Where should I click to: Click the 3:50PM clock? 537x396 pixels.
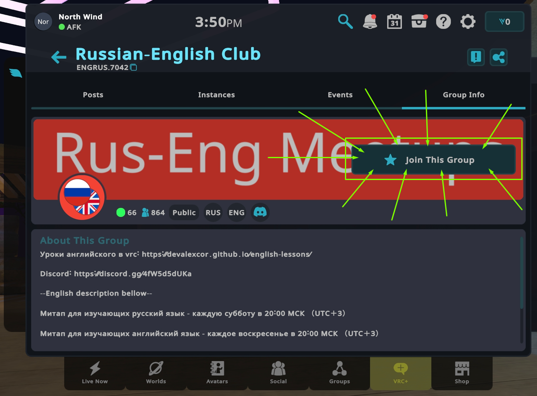coord(218,22)
